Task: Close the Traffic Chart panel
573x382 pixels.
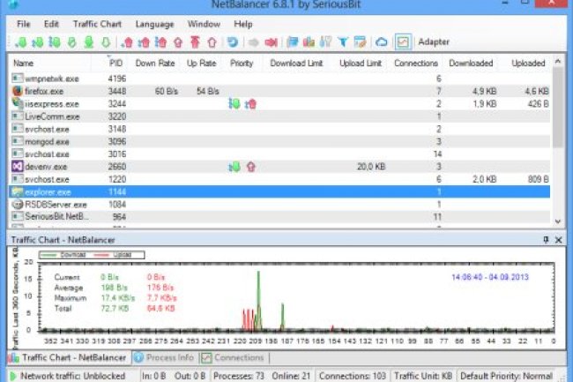Action: (557, 240)
